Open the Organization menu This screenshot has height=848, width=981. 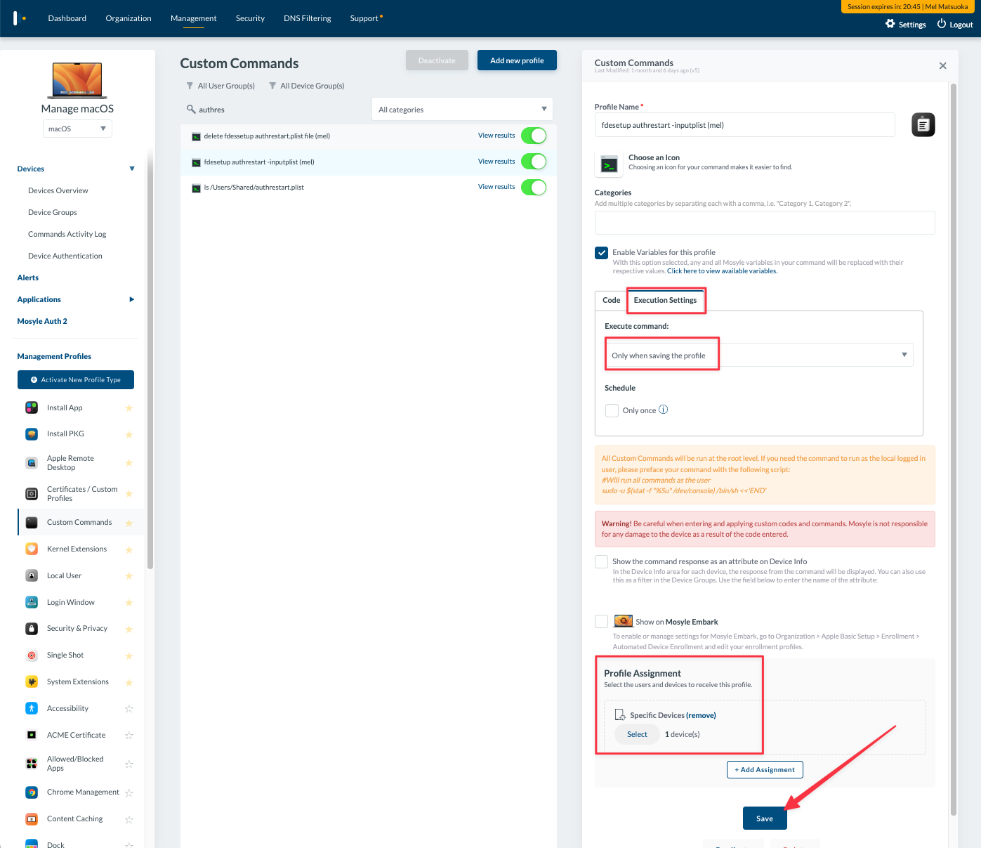[x=129, y=18]
